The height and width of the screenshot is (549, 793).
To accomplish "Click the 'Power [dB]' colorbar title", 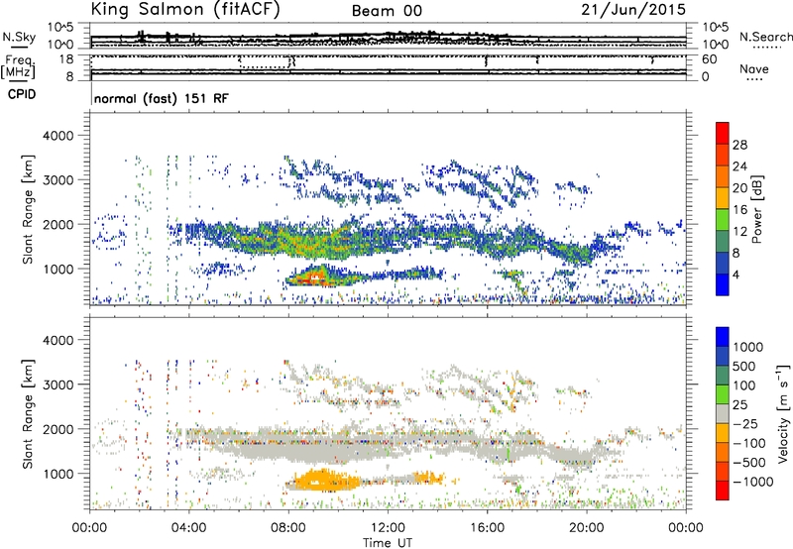I will (757, 209).
